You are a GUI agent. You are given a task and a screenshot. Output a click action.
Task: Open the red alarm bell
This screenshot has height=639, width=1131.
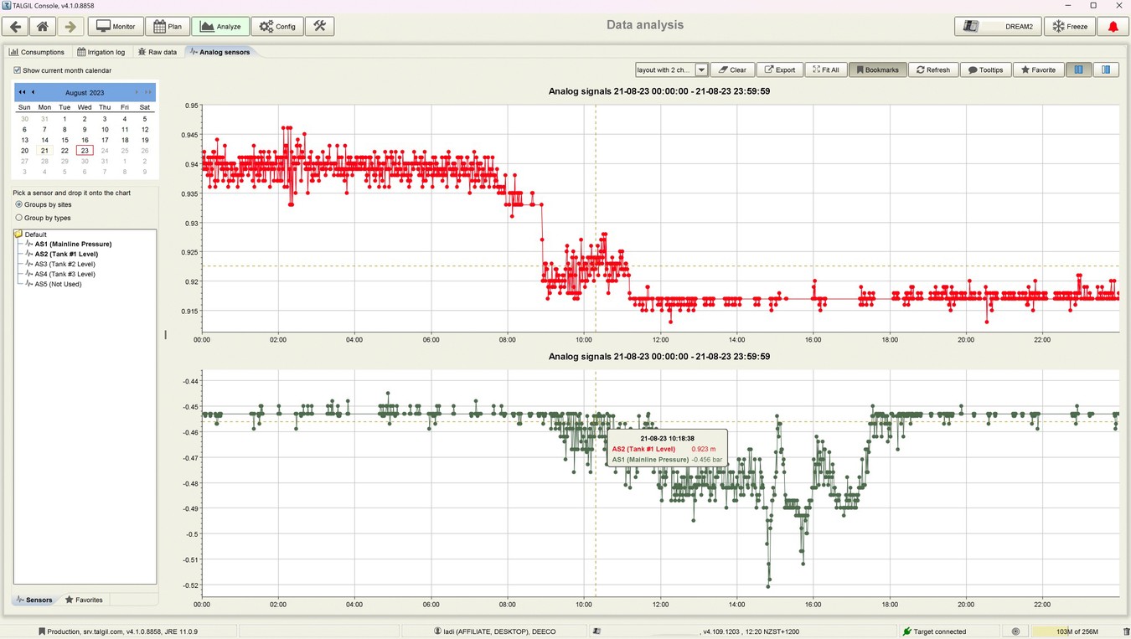1113,26
